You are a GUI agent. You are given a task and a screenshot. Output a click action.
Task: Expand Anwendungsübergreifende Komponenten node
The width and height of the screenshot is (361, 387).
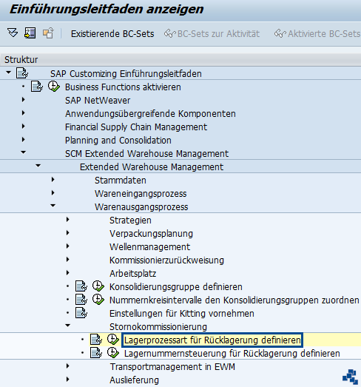coord(23,113)
